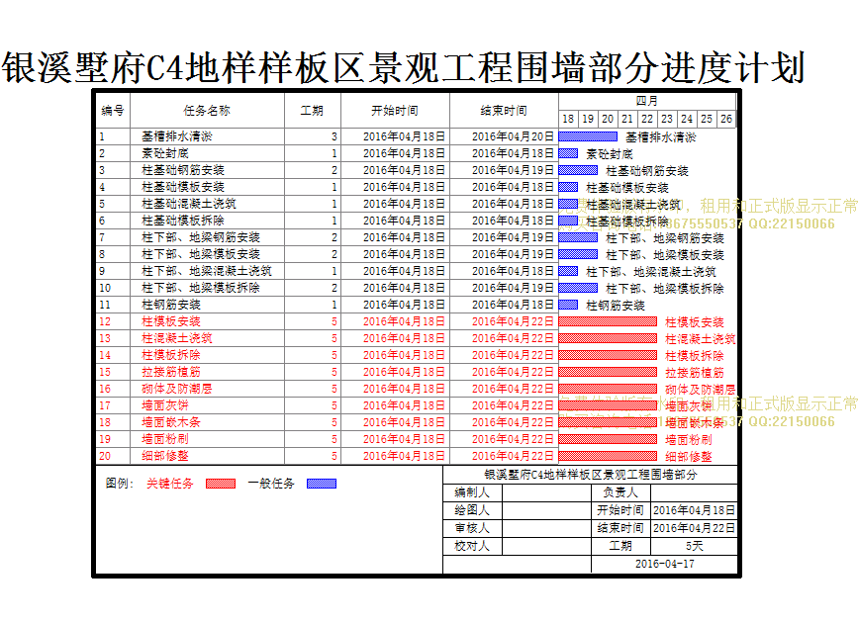Viewport: 858px width, 624px height.
Task: Click the main chart title 银溪墅府C4地样样板区景观工程围墙部分进度计划
Action: (x=404, y=68)
